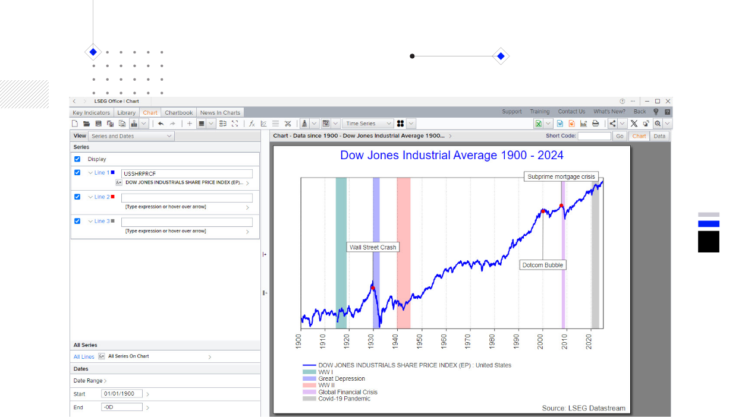Click the Start date field 01/01/1900
This screenshot has height=417, width=742.
[122, 394]
